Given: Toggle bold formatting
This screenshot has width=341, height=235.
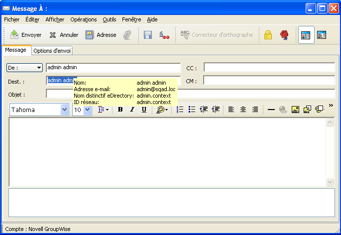Looking at the screenshot, I should pos(120,110).
